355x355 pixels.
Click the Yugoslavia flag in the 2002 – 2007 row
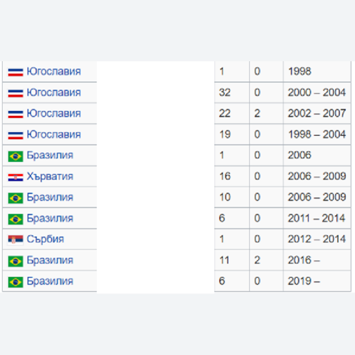[x=16, y=114]
